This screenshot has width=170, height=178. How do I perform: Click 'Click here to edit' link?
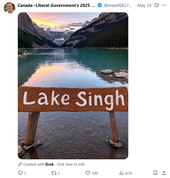pyautogui.click(x=71, y=164)
